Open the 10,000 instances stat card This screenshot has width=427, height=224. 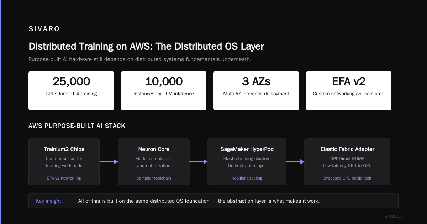pos(164,91)
